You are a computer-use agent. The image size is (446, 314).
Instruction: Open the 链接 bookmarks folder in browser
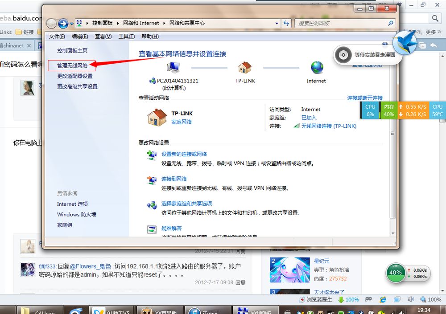coord(25,32)
